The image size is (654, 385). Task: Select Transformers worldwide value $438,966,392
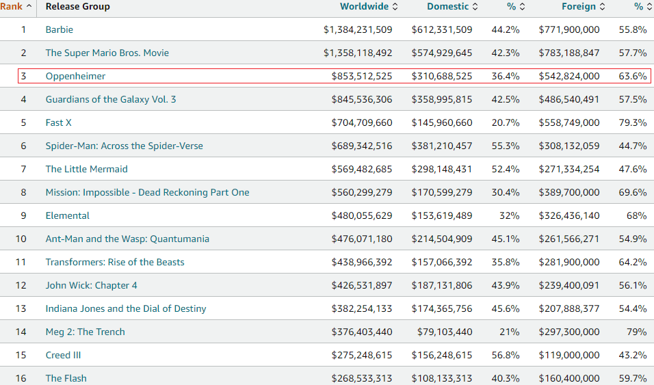click(x=362, y=262)
